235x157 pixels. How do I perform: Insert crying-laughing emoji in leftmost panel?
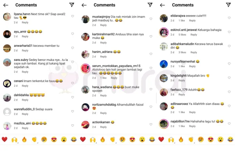click(x=74, y=140)
